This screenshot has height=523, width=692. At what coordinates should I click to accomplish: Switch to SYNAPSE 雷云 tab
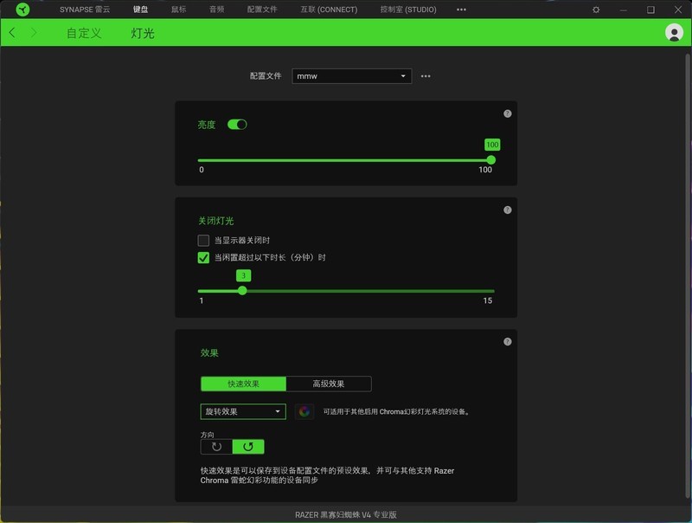point(85,10)
